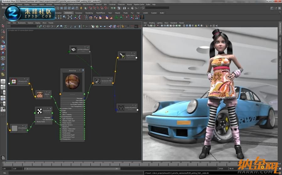Toggle the grid icon in viewport toolbar

click(162, 26)
